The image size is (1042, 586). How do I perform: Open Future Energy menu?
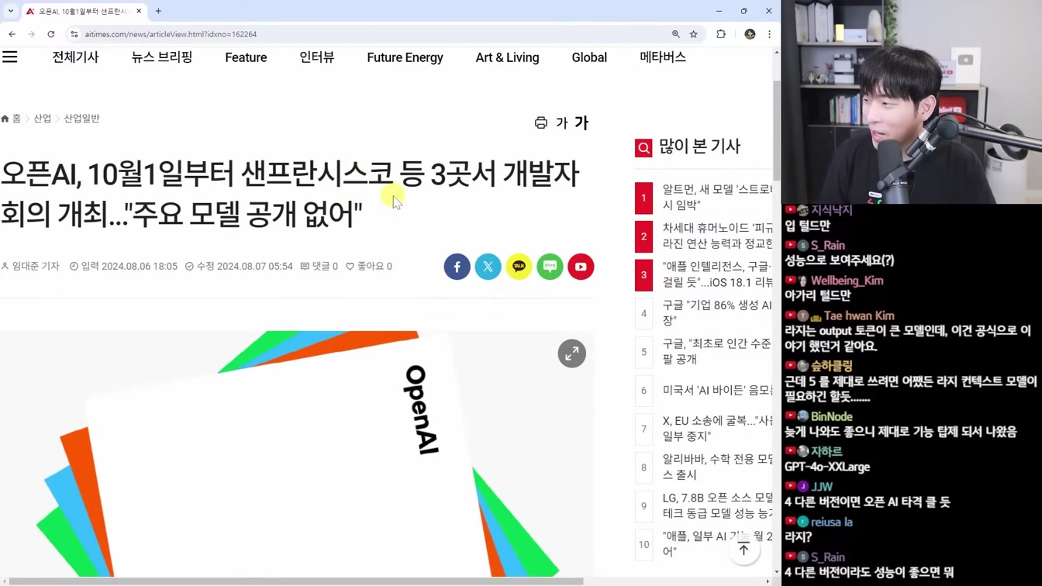tap(405, 57)
